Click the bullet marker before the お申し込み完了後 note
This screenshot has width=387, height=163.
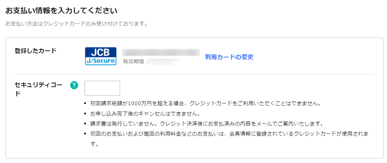86,114
